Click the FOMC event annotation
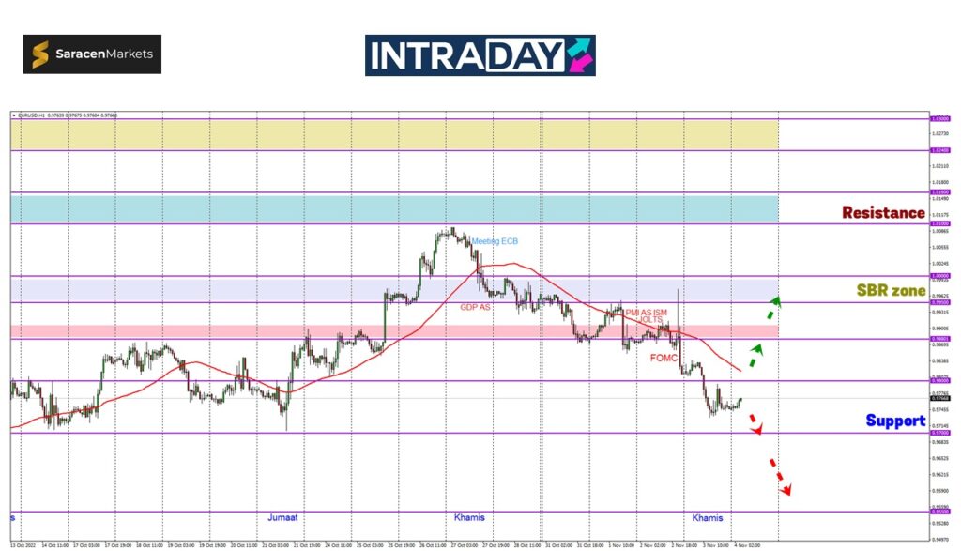This screenshot has height=551, width=961. [664, 358]
